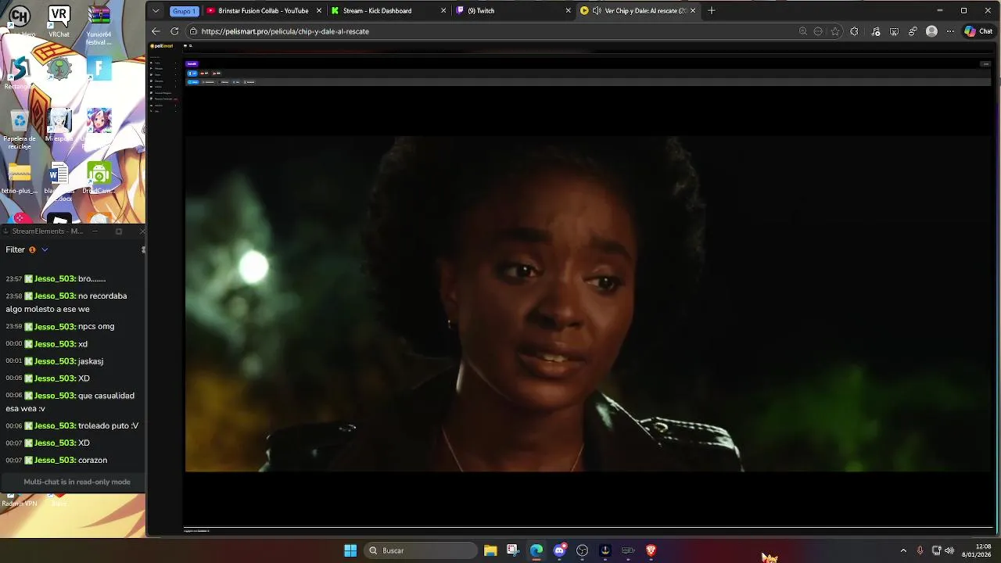Image resolution: width=1001 pixels, height=563 pixels.
Task: Minimize the StreamElements chat window
Action: pos(95,231)
